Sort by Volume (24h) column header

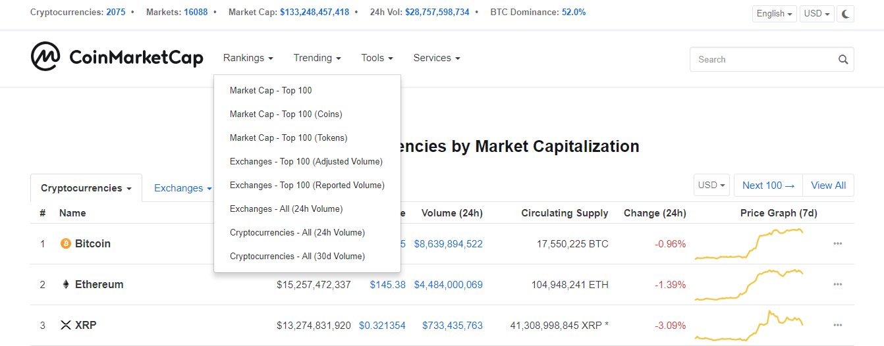click(x=452, y=213)
